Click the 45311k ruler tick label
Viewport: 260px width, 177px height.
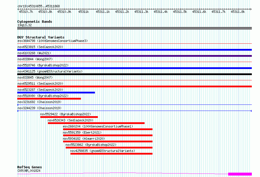point(84,12)
